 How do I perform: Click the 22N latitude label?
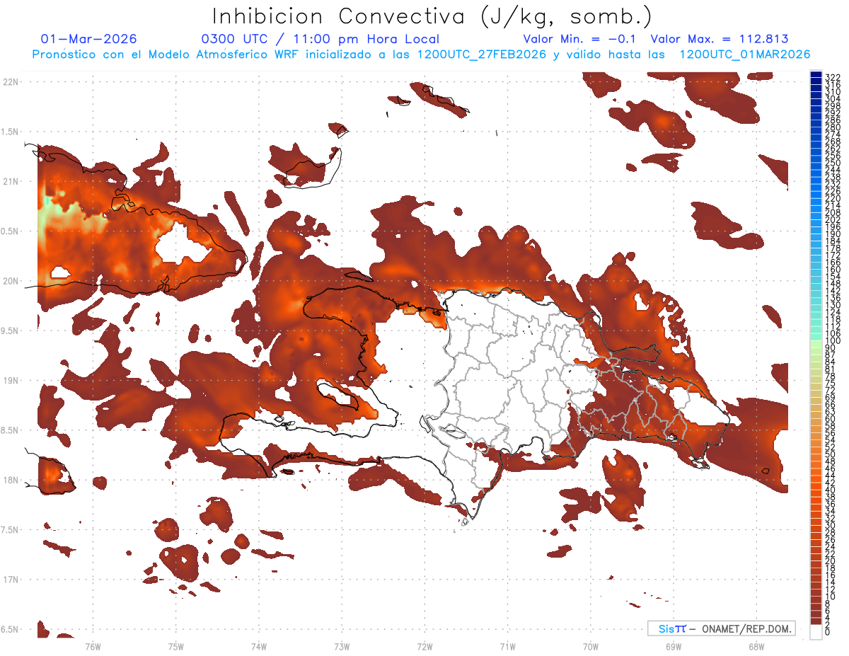[x=11, y=82]
